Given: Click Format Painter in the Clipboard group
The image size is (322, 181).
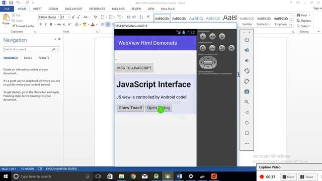Looking at the screenshot, I should [23, 26].
